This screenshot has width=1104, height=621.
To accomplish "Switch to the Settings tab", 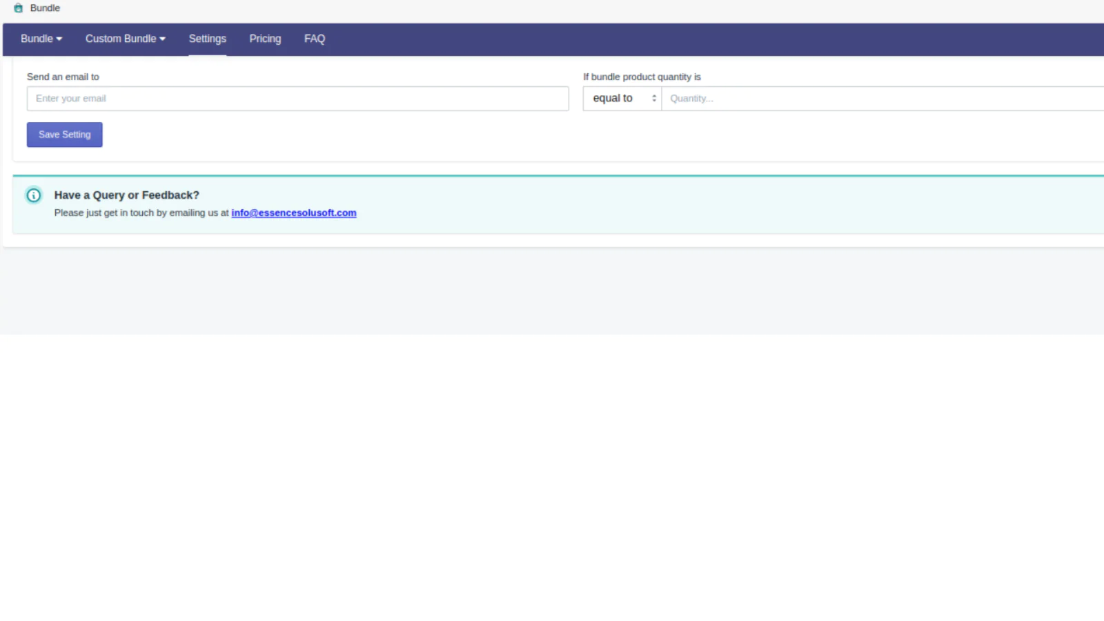I will pos(208,39).
